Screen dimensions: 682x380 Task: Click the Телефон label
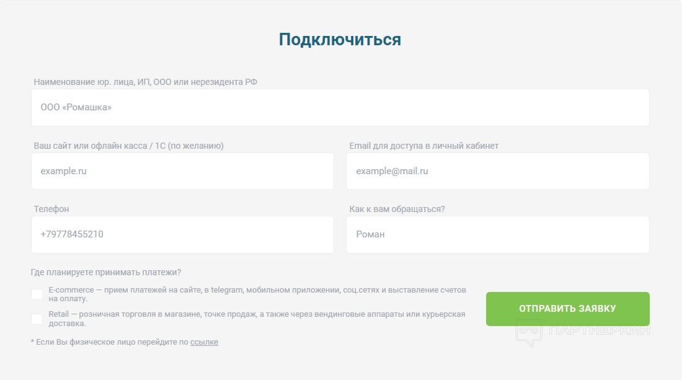click(x=51, y=209)
